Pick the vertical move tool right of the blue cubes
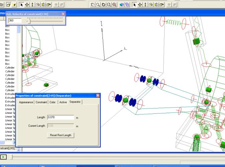The image size is (225, 167). tap(145, 5)
